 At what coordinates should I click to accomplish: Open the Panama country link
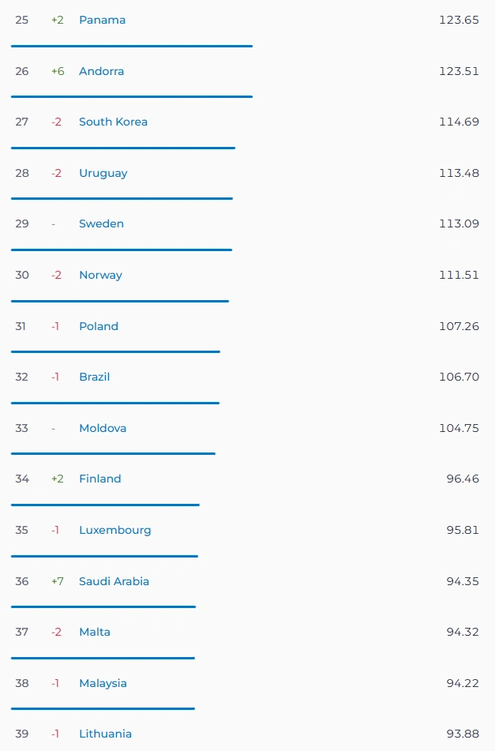click(x=102, y=20)
